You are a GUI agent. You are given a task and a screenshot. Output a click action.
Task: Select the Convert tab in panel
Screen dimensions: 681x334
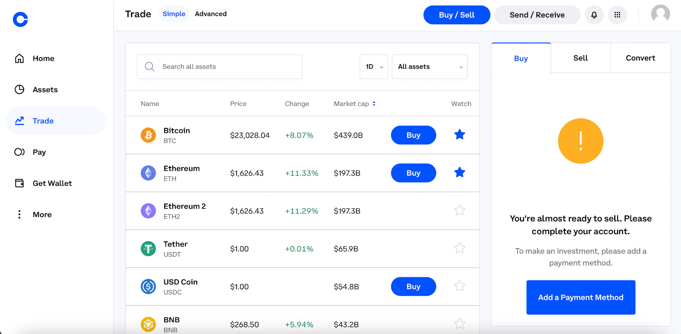640,58
